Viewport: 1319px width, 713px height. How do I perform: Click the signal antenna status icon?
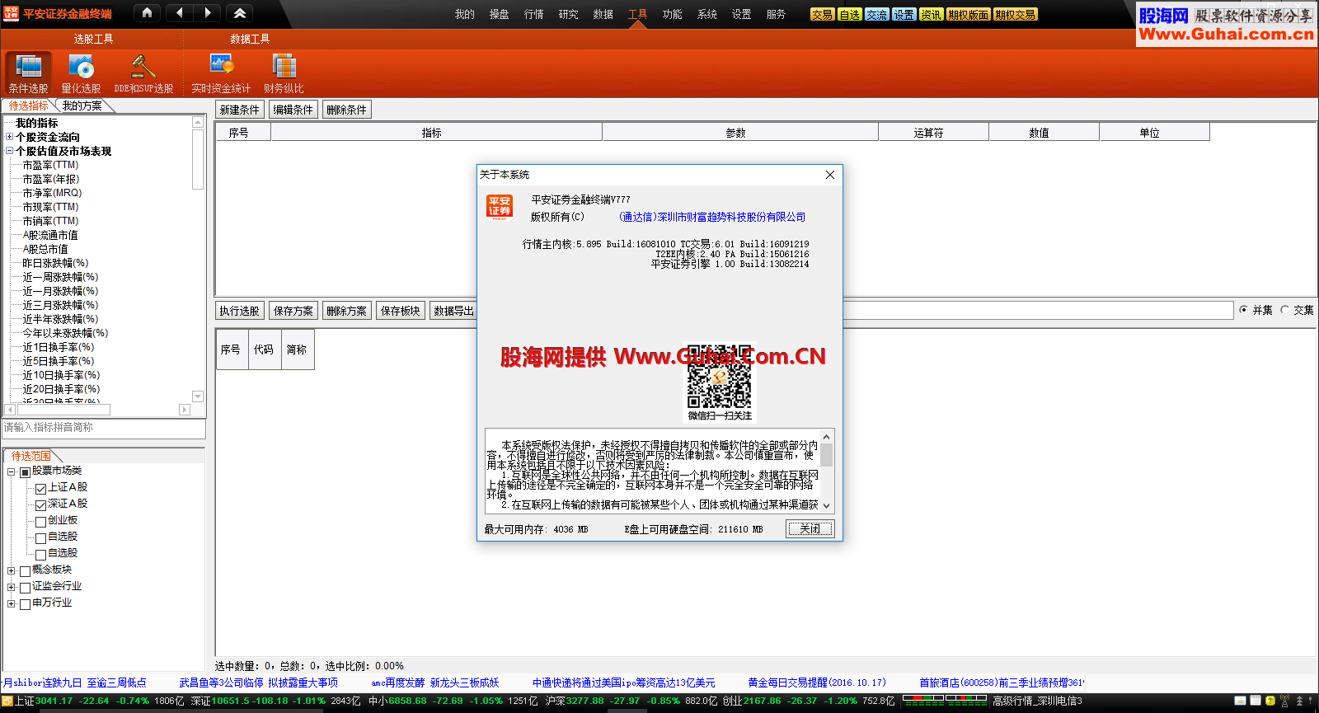point(1285,701)
